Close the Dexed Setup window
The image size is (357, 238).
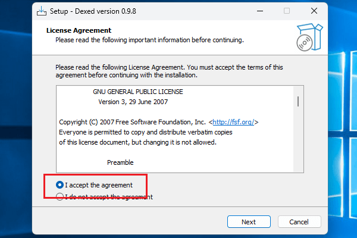[314, 11]
